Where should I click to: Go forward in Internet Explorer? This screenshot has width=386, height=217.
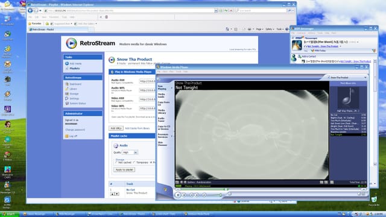[x=36, y=11]
